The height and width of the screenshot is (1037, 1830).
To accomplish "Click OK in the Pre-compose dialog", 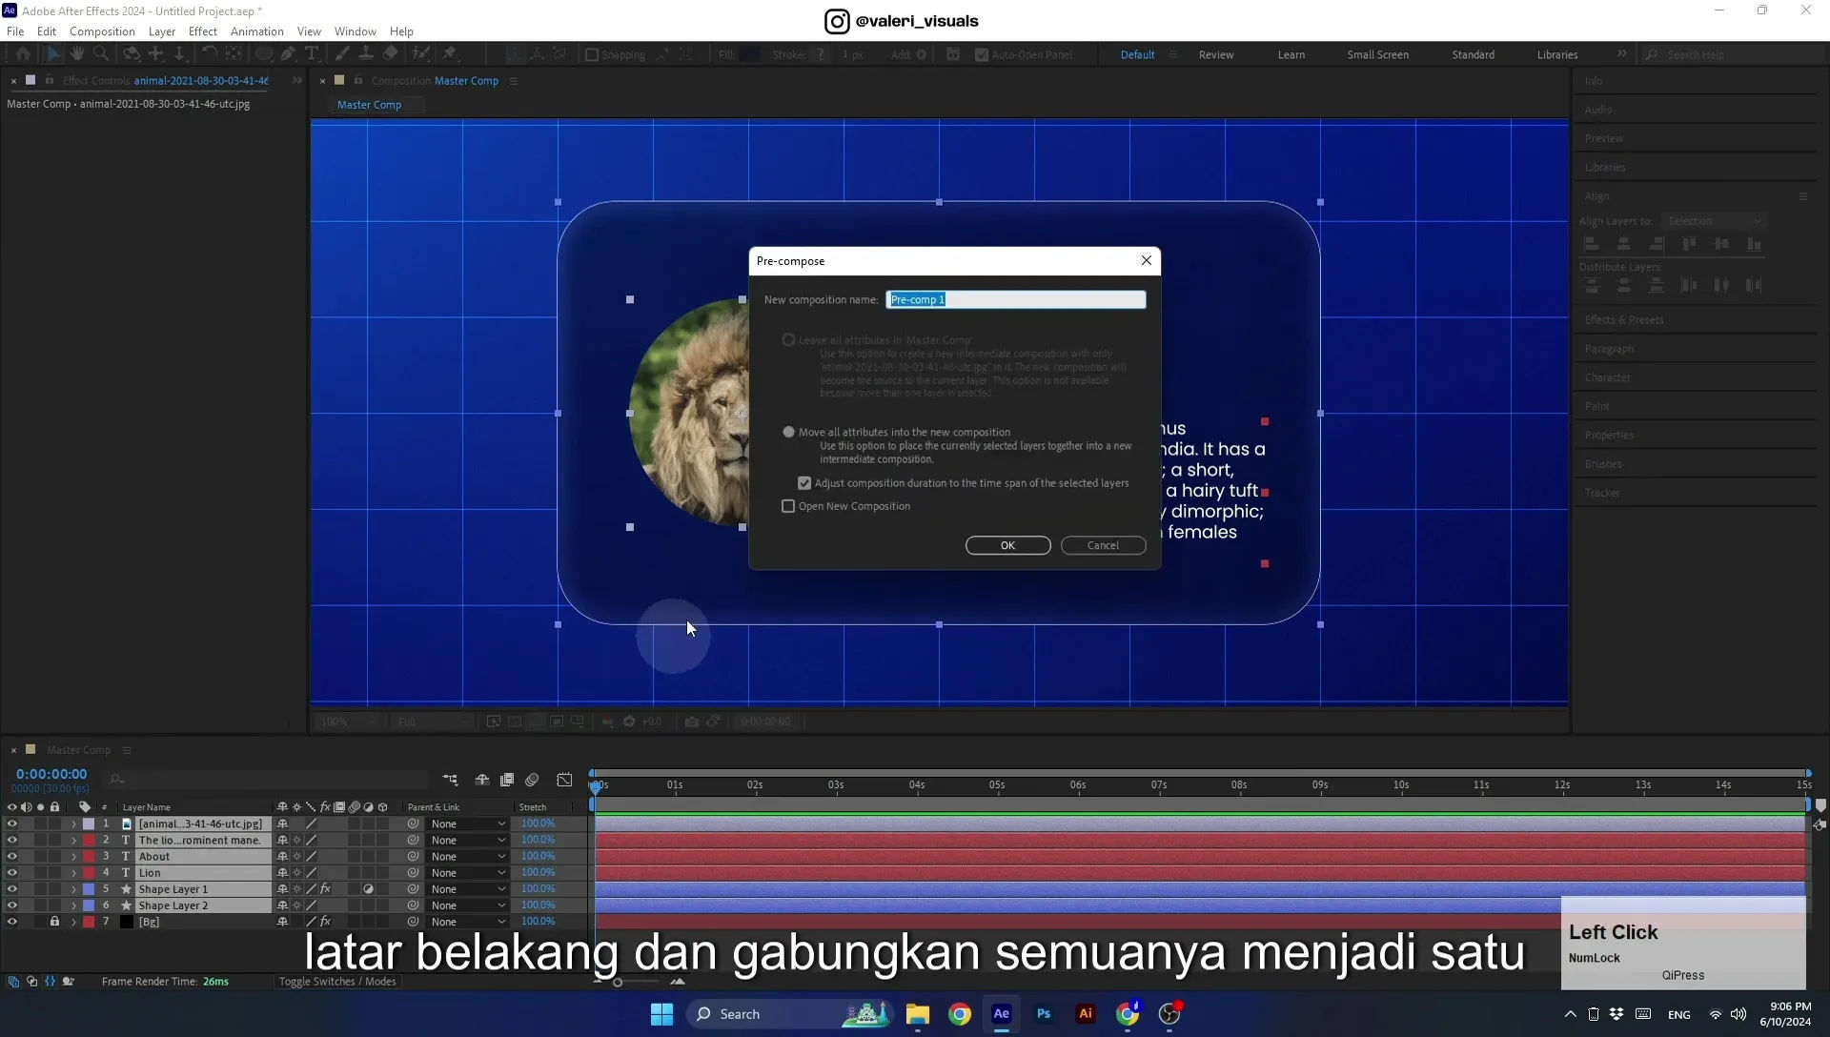I will [1008, 545].
